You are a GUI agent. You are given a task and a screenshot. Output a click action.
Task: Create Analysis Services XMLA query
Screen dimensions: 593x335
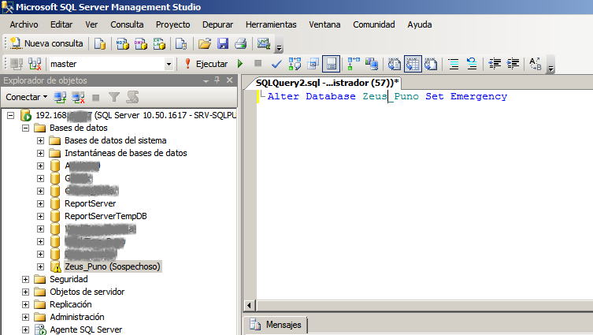coord(159,43)
